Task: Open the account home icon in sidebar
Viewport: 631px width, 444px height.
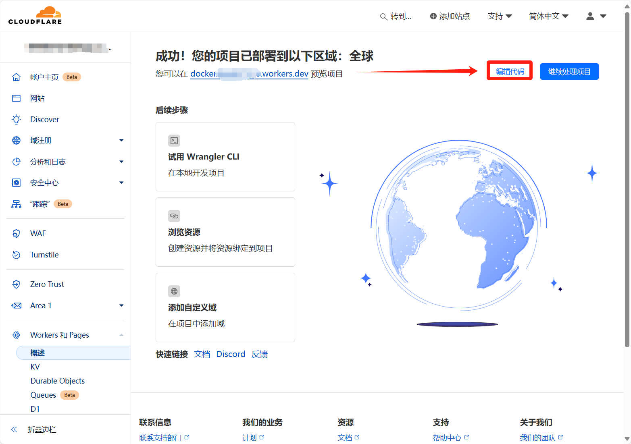Action: click(x=16, y=77)
